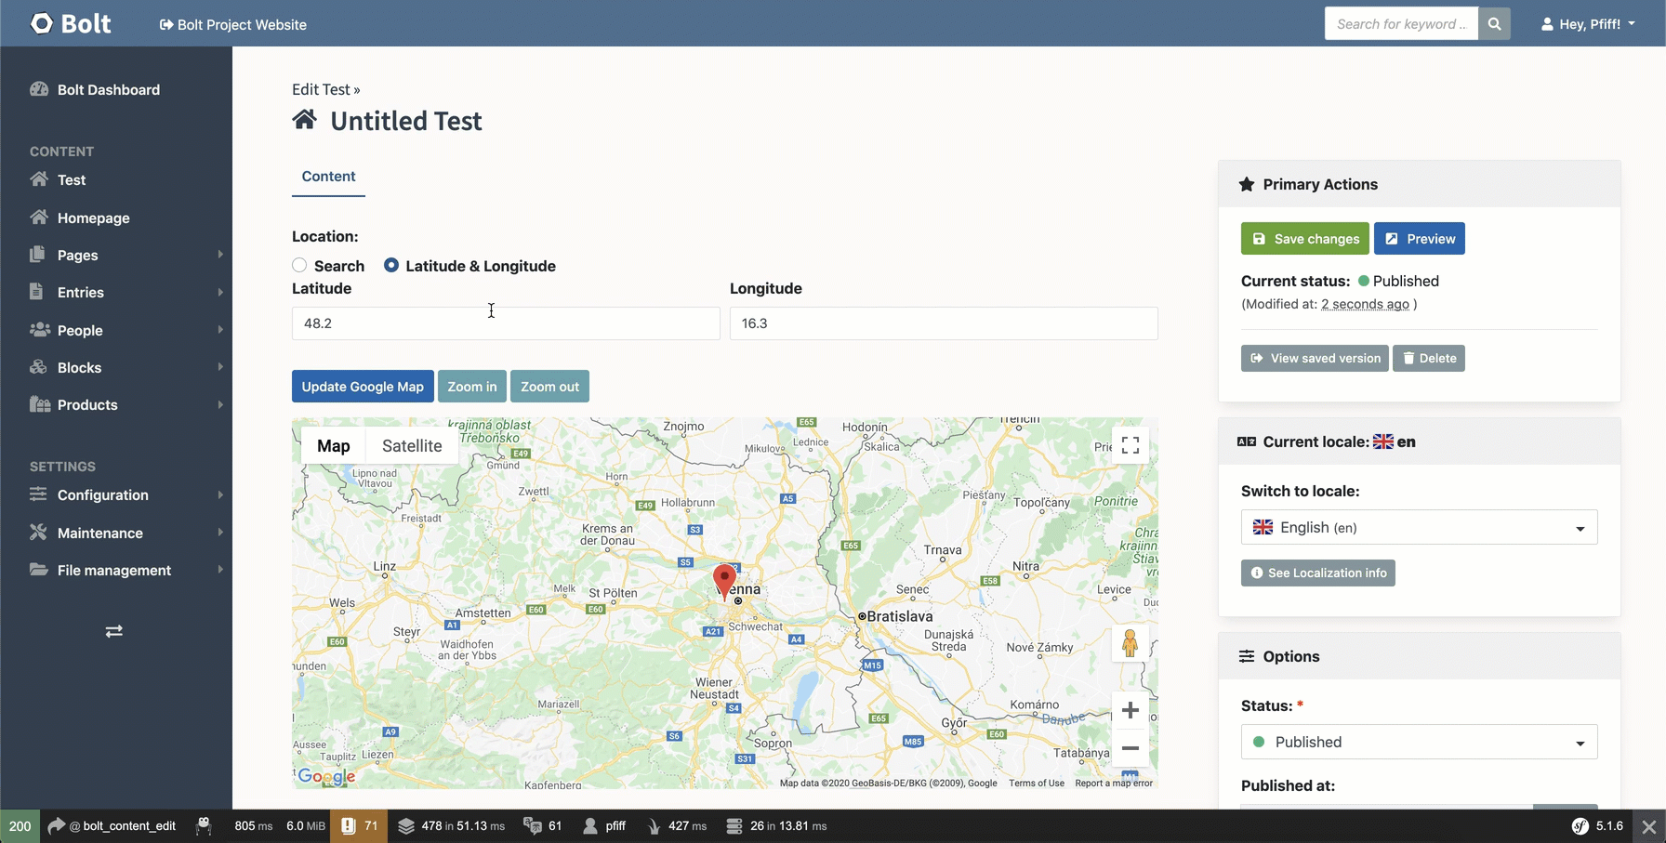Screen dimensions: 1666x843
Task: Expand the Pages submenu arrow
Action: (x=220, y=255)
